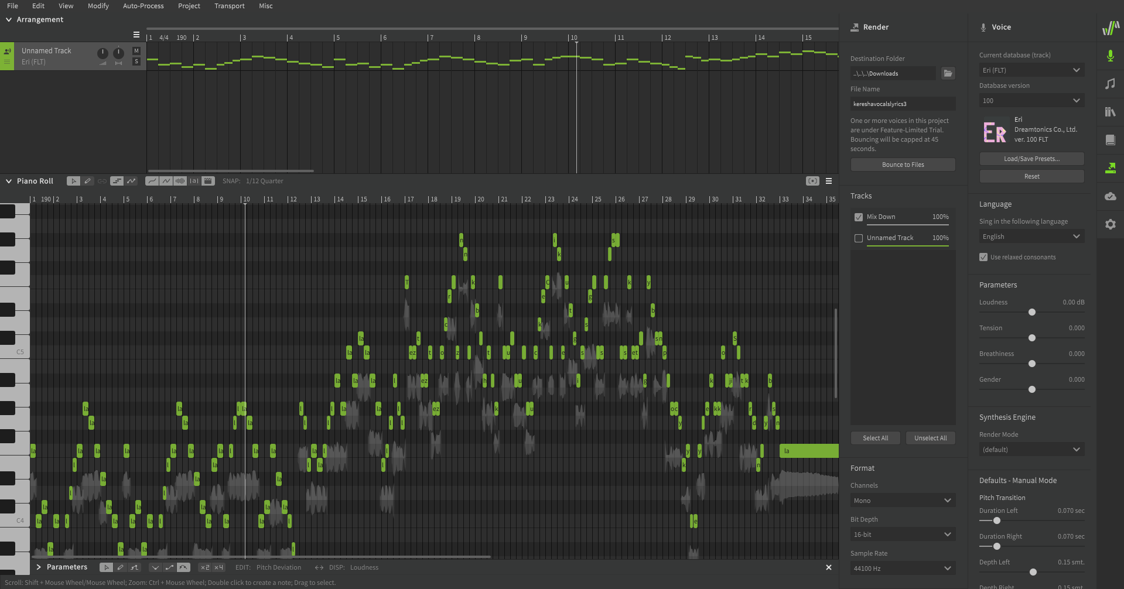1124x589 pixels.
Task: Solo the Unnamed Track
Action: click(136, 61)
